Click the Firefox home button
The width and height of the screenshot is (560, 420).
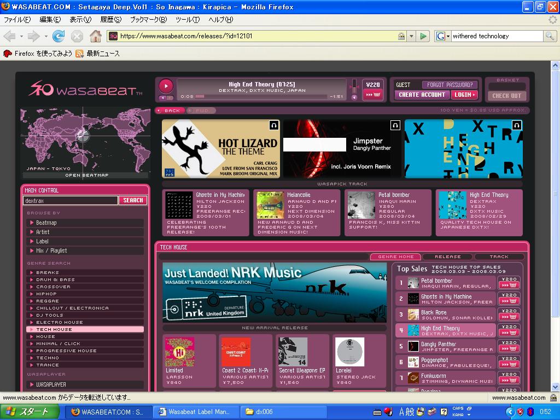tap(95, 36)
